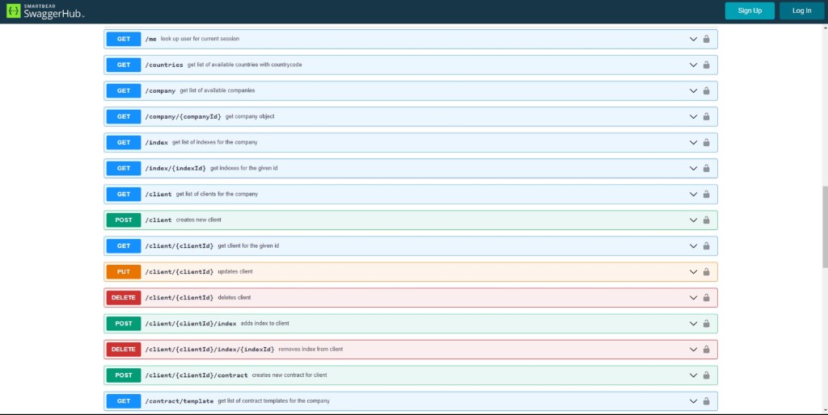Click lock icon on PUT /client/{clientId} row
This screenshot has width=828, height=415.
pos(706,271)
